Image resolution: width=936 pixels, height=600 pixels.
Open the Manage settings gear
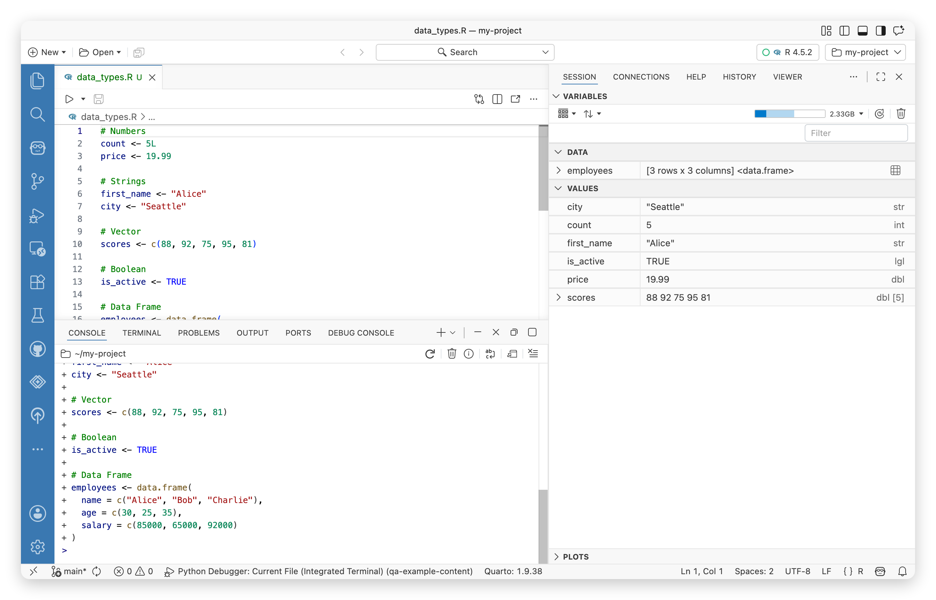click(37, 547)
